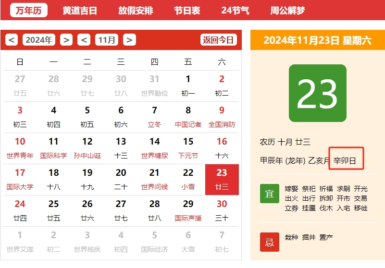Select November 27 廿七 (black date)

coord(121,211)
